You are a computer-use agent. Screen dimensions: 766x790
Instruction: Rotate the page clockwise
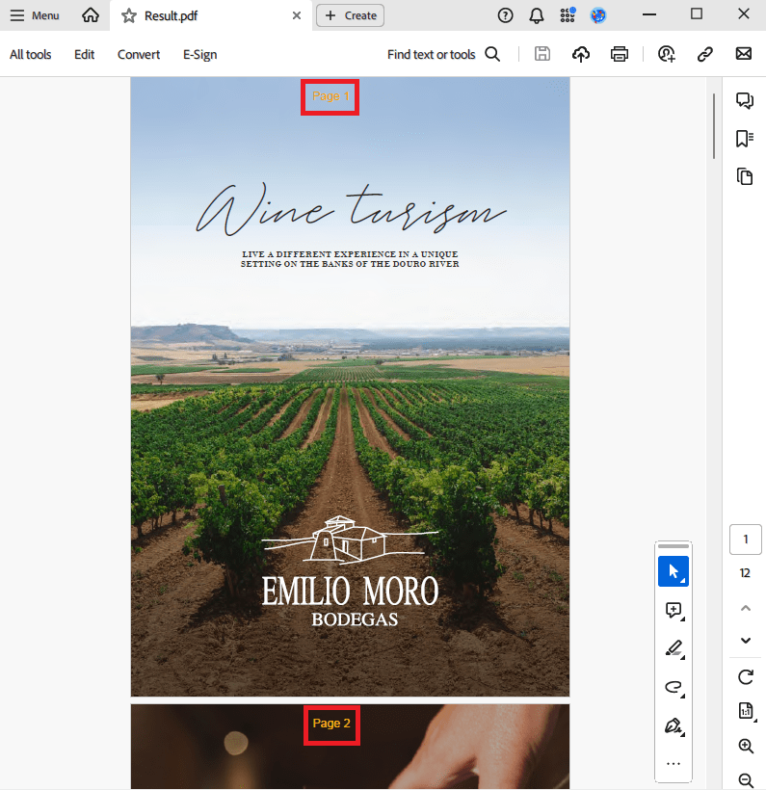(x=745, y=676)
